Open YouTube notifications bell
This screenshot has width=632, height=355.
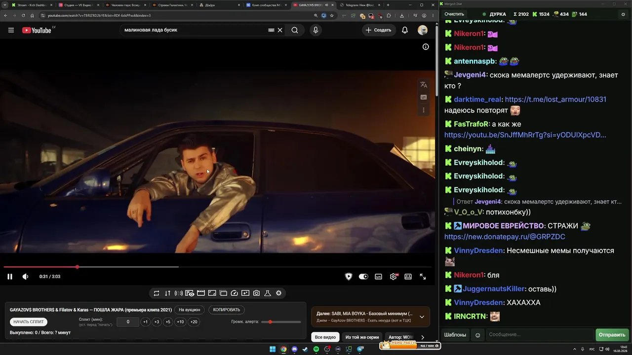coord(405,30)
